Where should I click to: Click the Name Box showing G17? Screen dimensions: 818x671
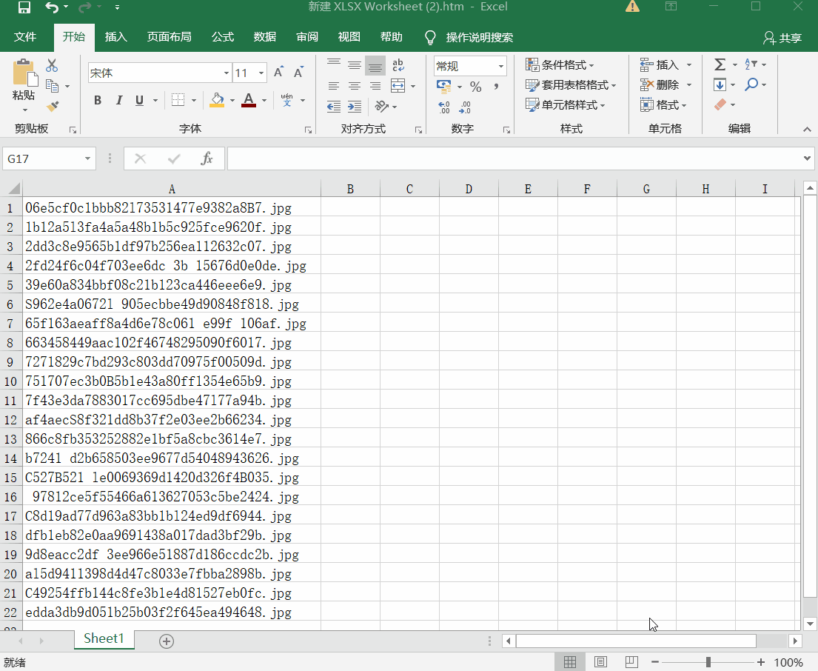(x=43, y=158)
